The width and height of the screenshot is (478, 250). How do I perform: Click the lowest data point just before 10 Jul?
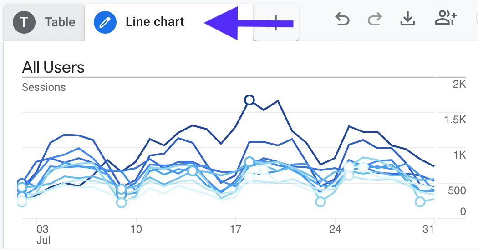(x=121, y=203)
